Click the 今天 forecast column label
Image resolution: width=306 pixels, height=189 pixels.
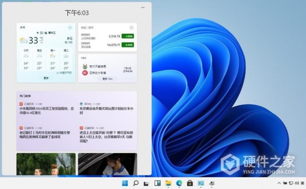click(x=26, y=51)
